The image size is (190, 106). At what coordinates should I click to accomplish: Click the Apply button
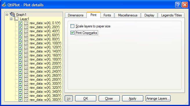coord(133,99)
